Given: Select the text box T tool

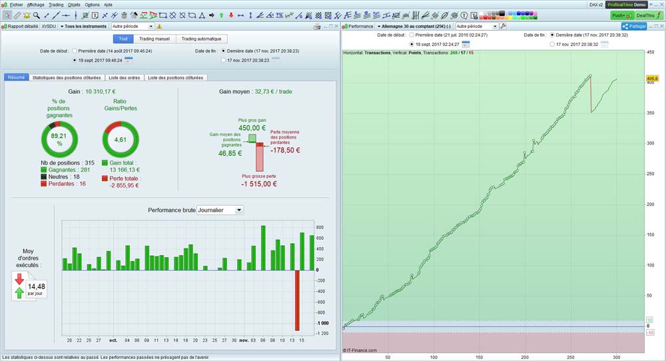Looking at the screenshot, I should (x=95, y=16).
